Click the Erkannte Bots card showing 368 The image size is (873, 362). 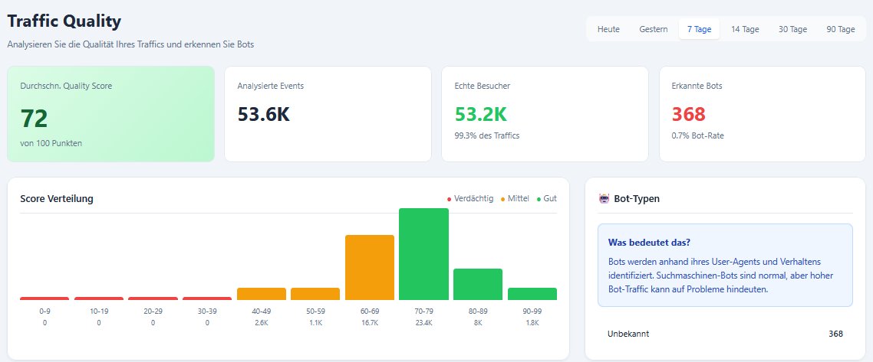(x=762, y=114)
